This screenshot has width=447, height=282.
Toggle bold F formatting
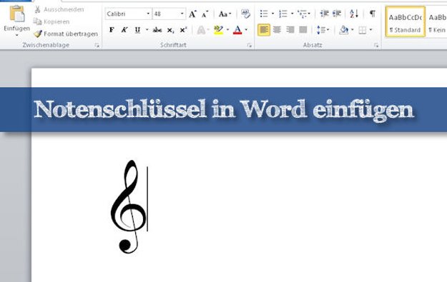112,29
